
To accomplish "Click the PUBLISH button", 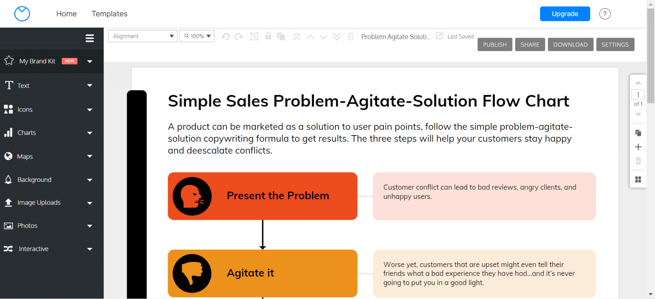I will [x=495, y=44].
